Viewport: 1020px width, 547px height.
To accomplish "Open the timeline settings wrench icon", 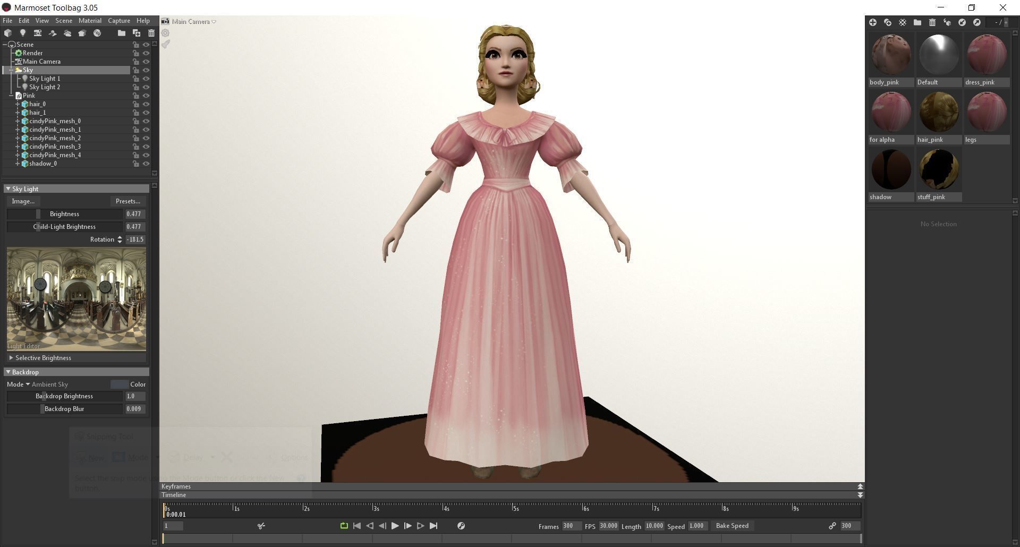I will [x=461, y=526].
